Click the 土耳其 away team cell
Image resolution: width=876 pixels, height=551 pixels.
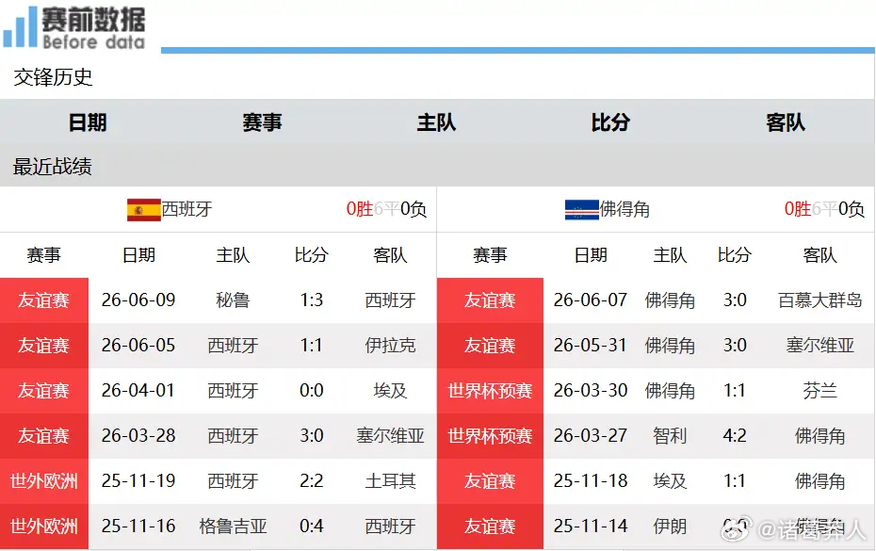coord(391,481)
